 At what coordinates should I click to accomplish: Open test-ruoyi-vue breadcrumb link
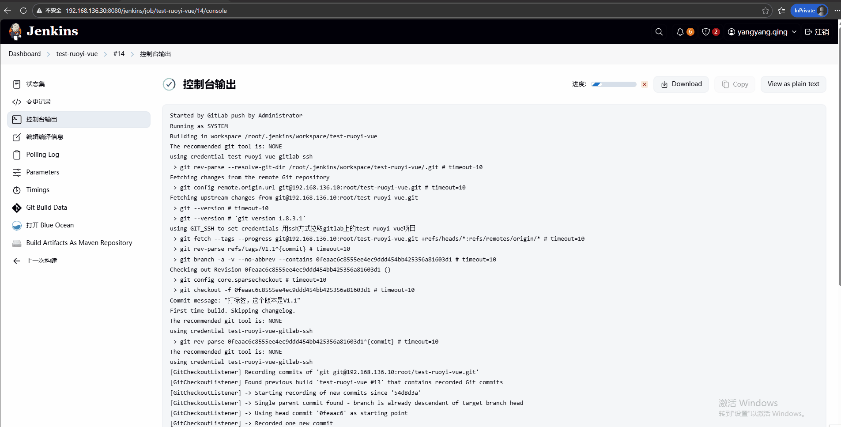[x=77, y=54]
